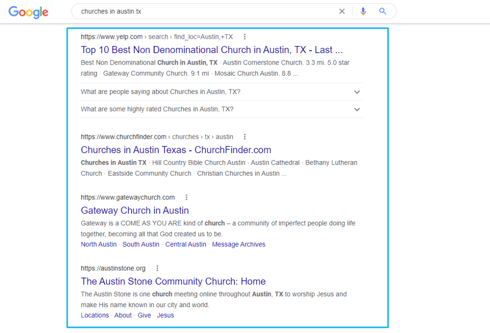Screen dimensions: 490x333
Task: Open Gateway Church in Austin result
Action: tap(134, 211)
